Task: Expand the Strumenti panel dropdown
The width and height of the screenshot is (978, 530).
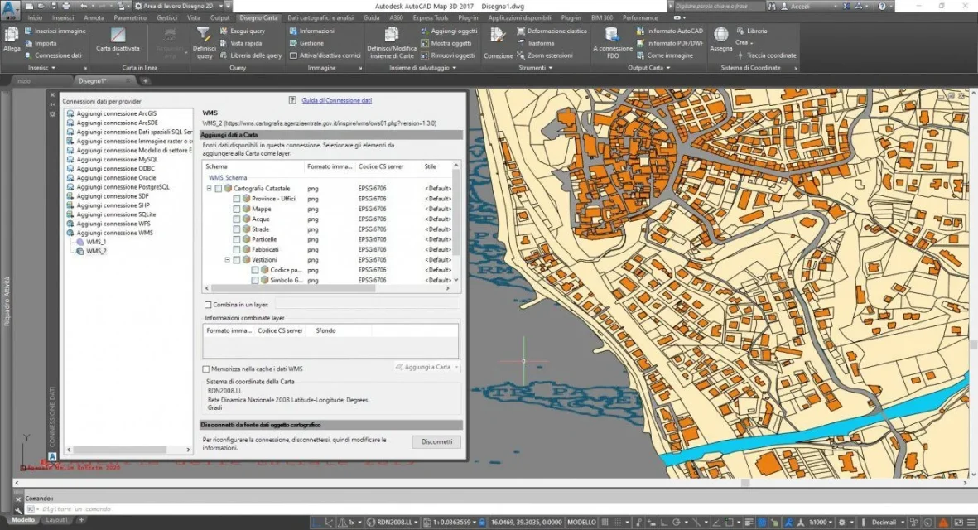Action: point(535,68)
